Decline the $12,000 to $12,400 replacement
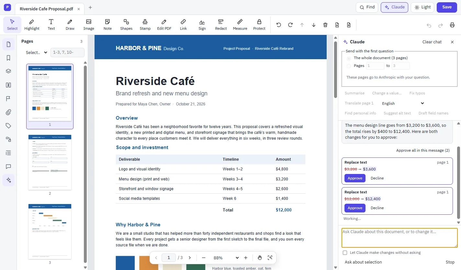The height and width of the screenshot is (270, 461). (x=377, y=208)
